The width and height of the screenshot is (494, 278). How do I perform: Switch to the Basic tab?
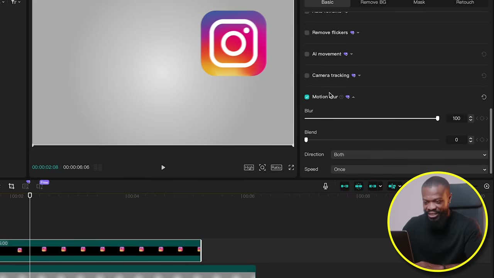point(327,3)
